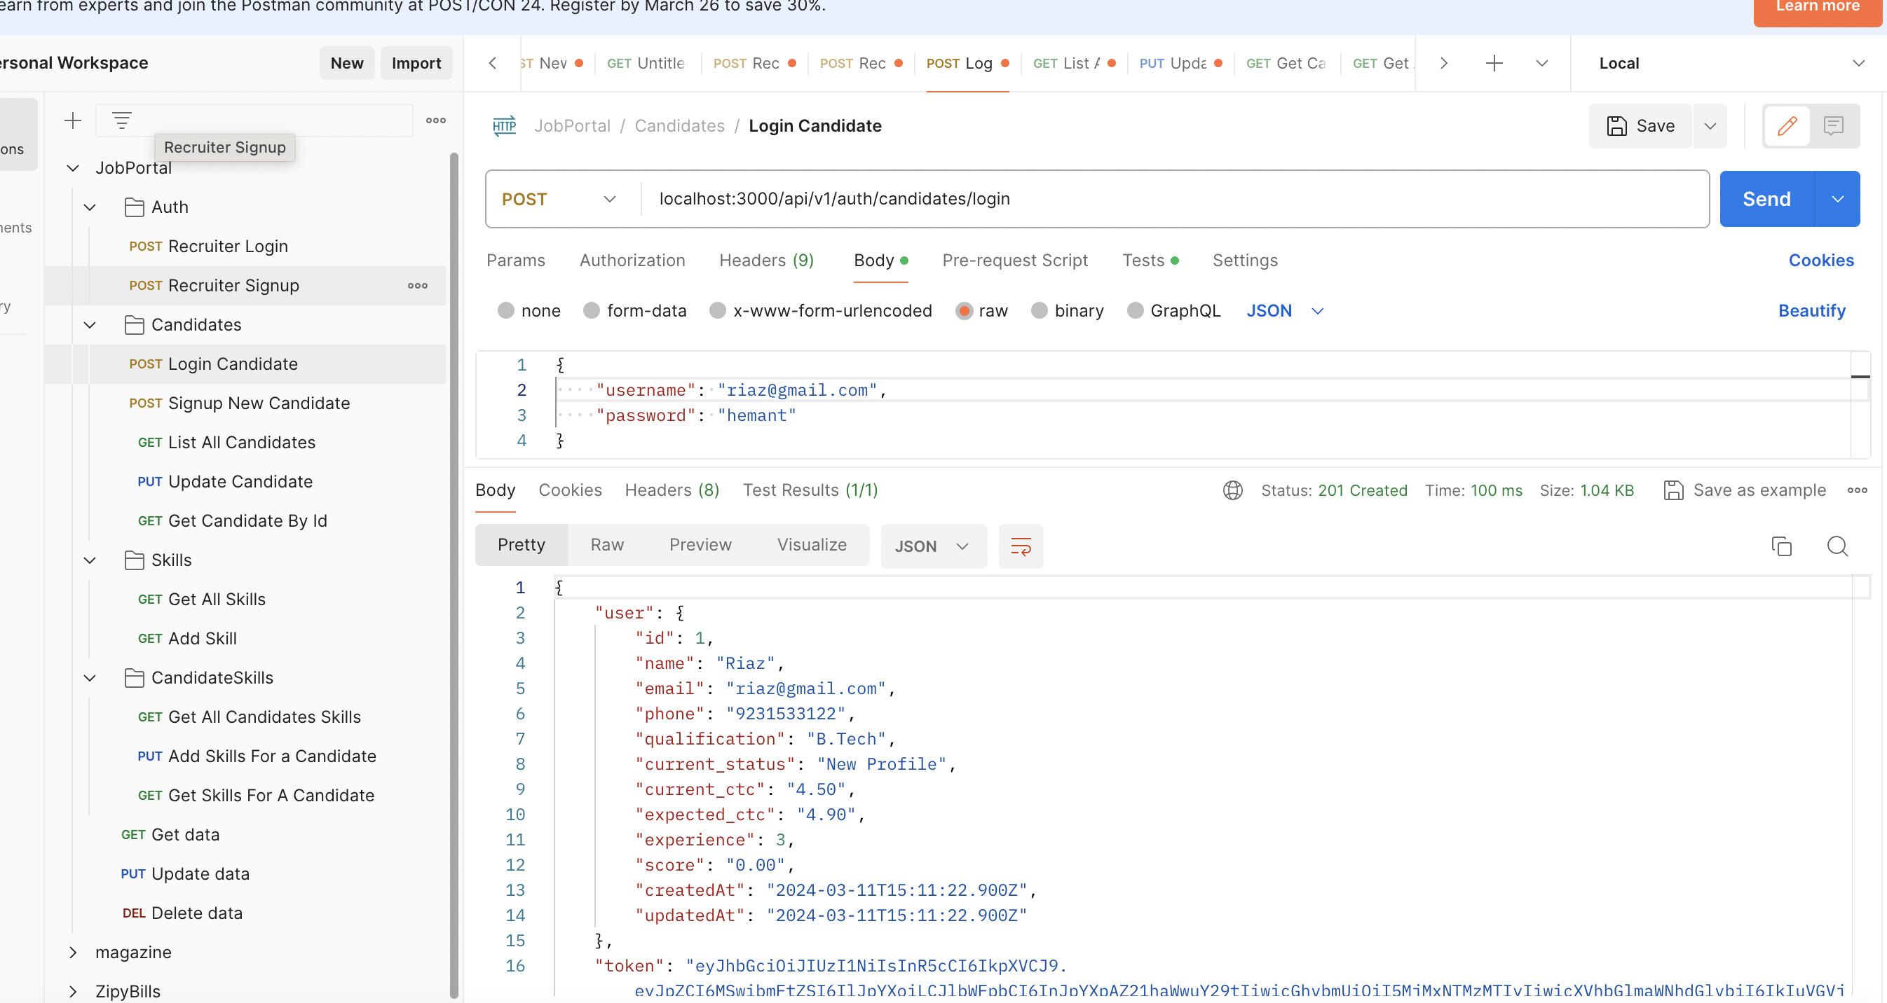The height and width of the screenshot is (1003, 1887).
Task: Open the Test Results response tab
Action: point(810,490)
